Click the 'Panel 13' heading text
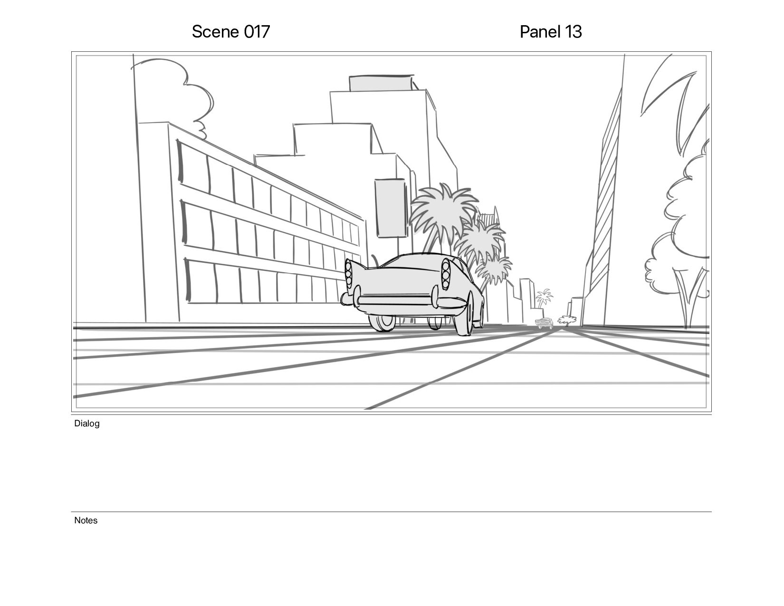 551,32
